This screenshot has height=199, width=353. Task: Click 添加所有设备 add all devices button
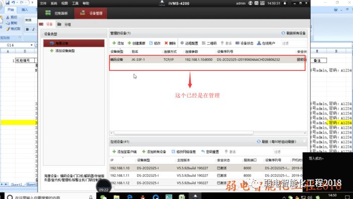click(x=154, y=152)
